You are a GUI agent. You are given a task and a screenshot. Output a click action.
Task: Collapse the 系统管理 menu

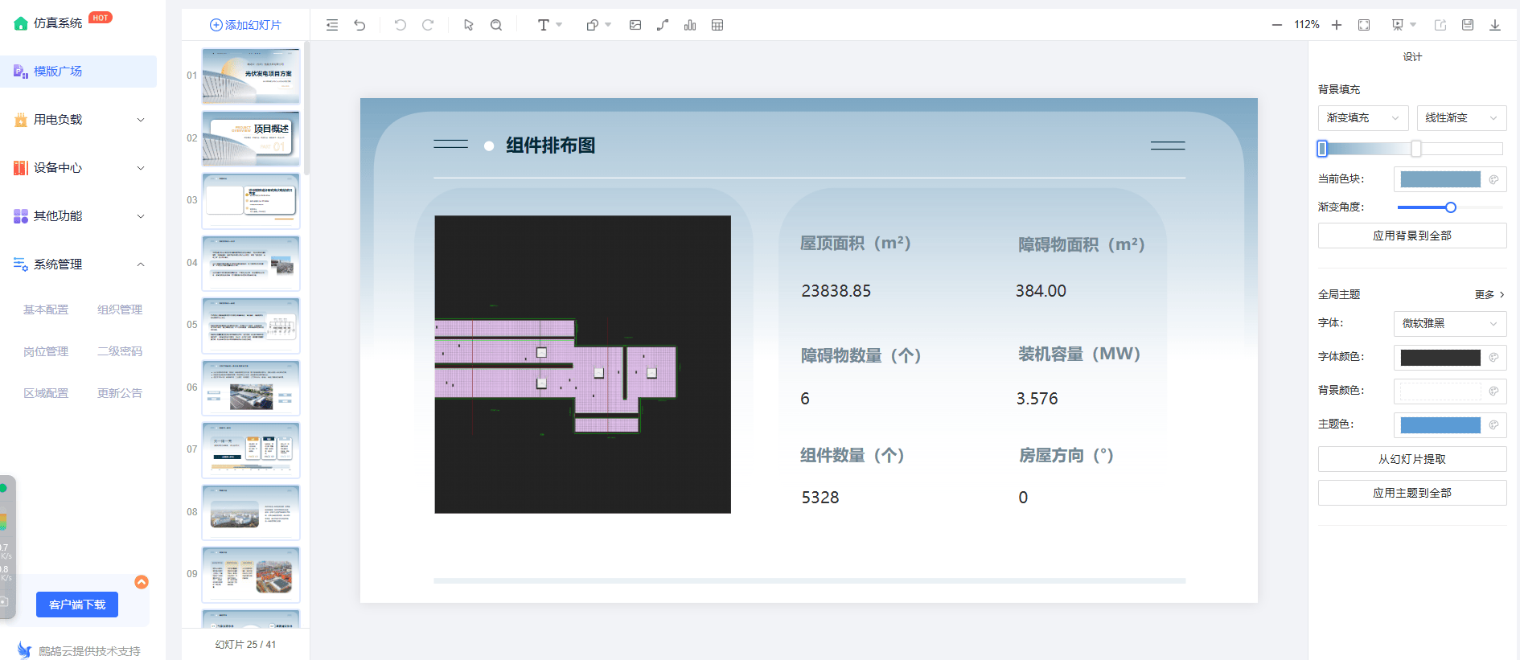78,264
